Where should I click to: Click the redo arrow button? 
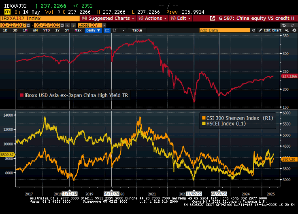click(292, 25)
